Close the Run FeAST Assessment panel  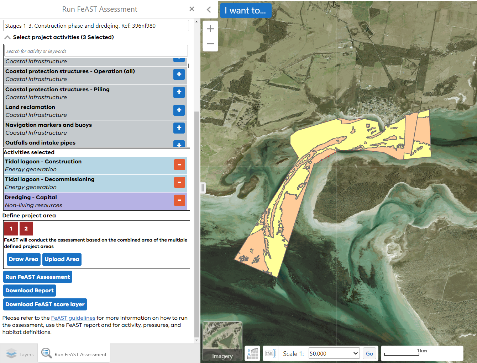192,9
